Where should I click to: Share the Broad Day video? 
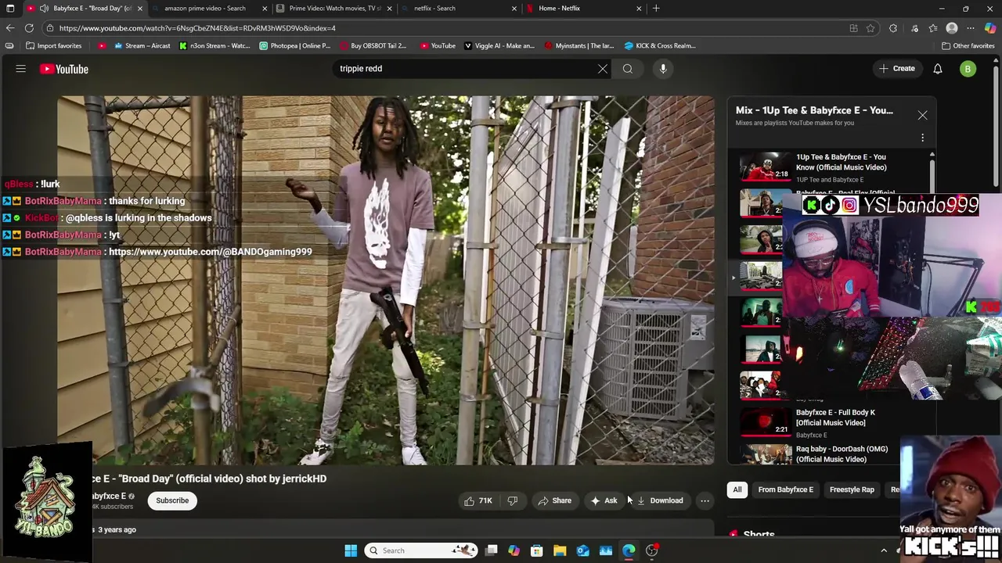[x=554, y=500]
